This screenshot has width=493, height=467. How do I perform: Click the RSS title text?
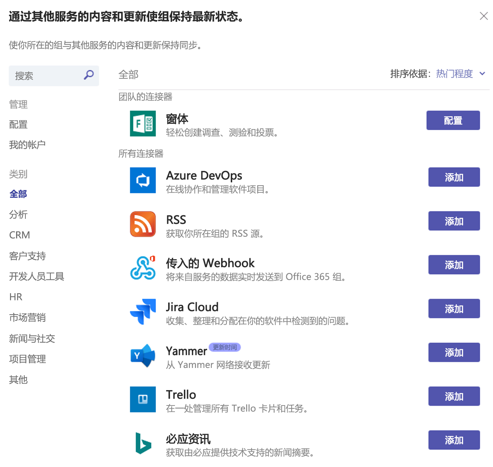(176, 220)
